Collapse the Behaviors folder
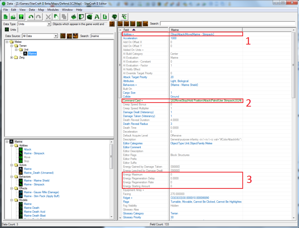The width and height of the screenshot is (299, 228). [x=12, y=177]
